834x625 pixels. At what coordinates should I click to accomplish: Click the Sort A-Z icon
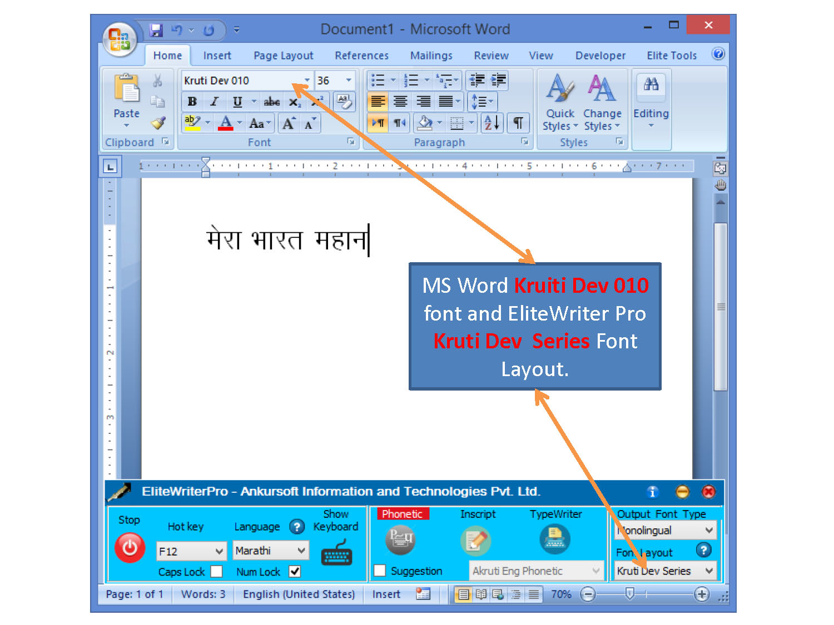(492, 123)
